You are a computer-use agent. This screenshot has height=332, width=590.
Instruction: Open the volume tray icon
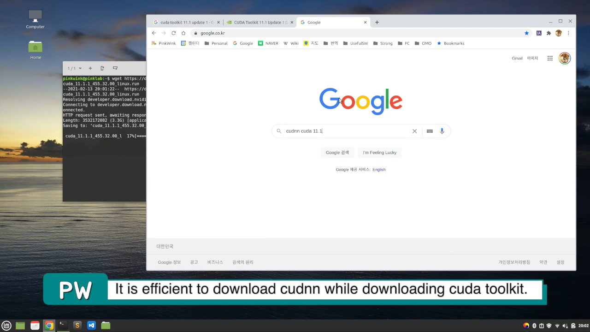(x=565, y=326)
